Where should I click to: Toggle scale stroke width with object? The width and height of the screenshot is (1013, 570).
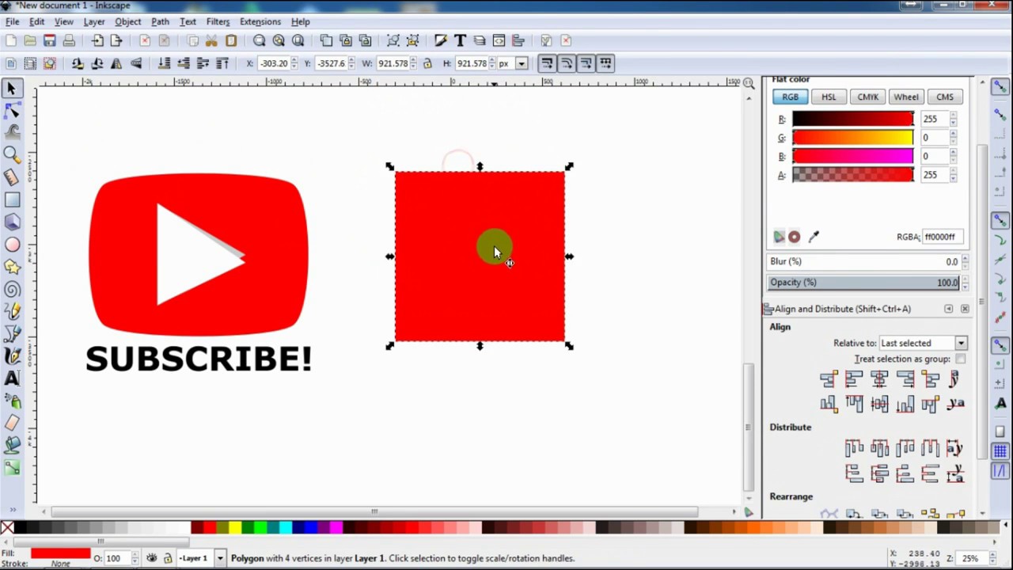coord(547,63)
